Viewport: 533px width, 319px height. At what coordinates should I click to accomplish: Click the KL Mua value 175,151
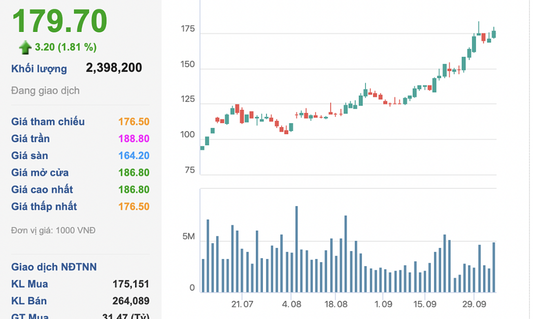tap(131, 284)
